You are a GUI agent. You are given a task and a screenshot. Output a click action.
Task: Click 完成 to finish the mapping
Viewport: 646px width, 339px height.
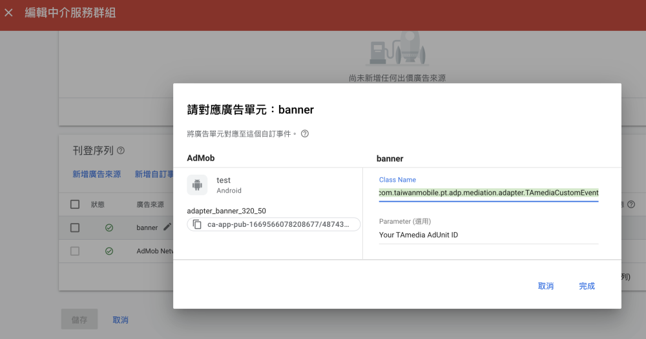[587, 286]
